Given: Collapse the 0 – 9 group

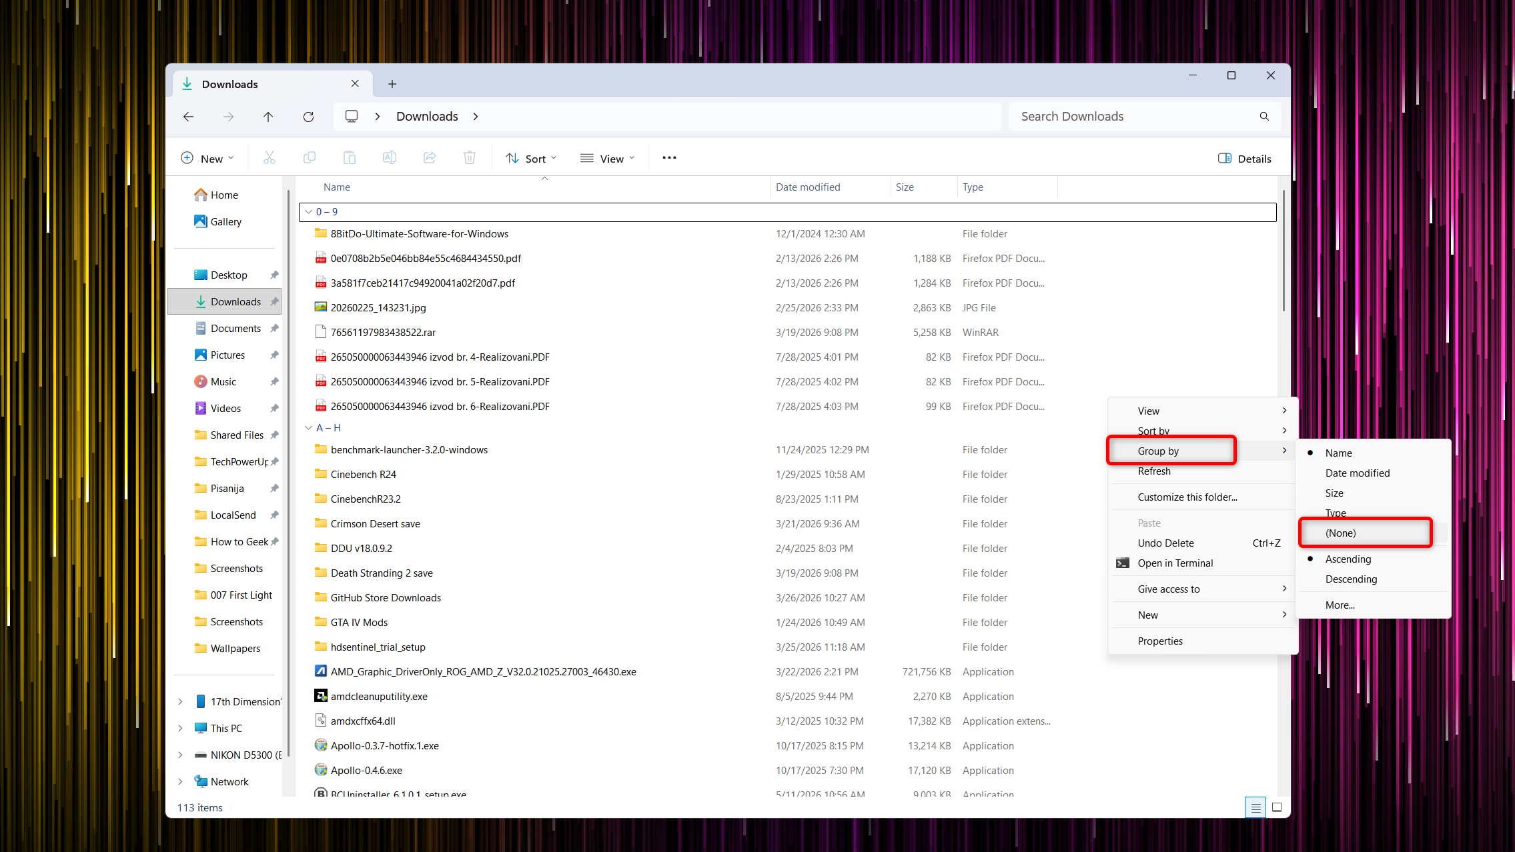Looking at the screenshot, I should [308, 212].
